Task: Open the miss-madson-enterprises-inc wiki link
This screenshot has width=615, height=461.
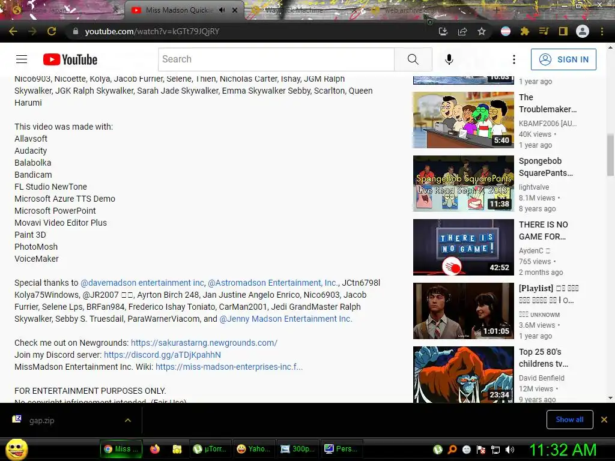Action: 229,367
